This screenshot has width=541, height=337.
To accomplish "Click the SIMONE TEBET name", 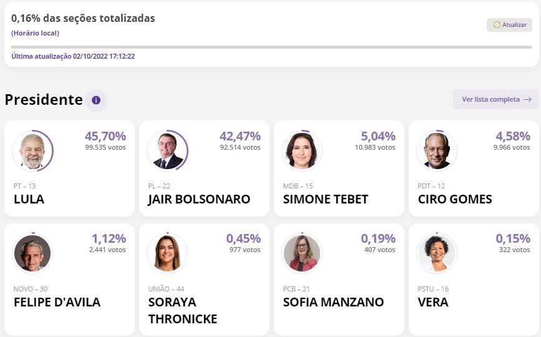I will 325,200.
